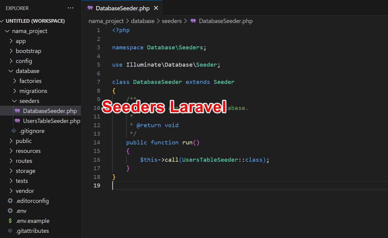Screen dimensions: 388x238
Task: Place cursor on empty line 19
Action: point(250,185)
